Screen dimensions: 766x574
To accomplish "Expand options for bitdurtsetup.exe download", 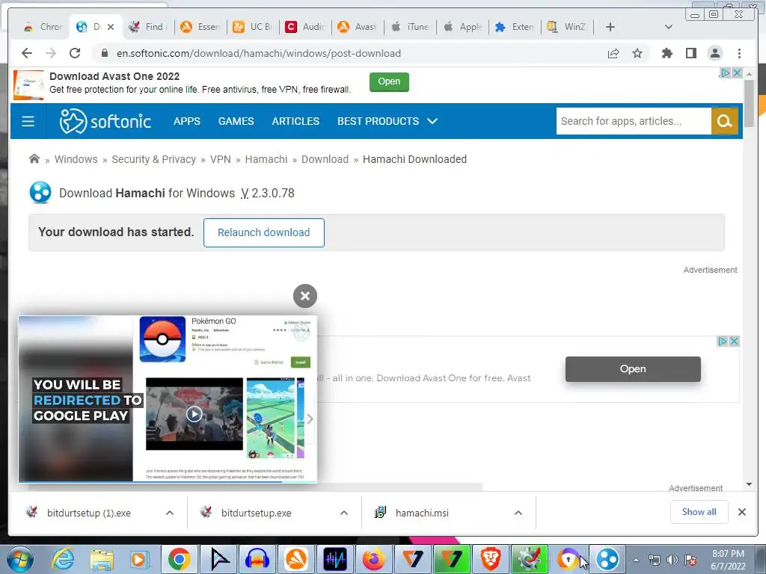I will (344, 513).
